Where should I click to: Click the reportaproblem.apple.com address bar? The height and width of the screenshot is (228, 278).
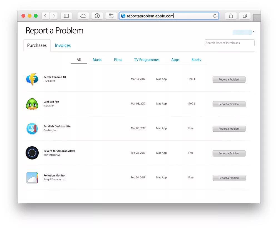point(169,16)
